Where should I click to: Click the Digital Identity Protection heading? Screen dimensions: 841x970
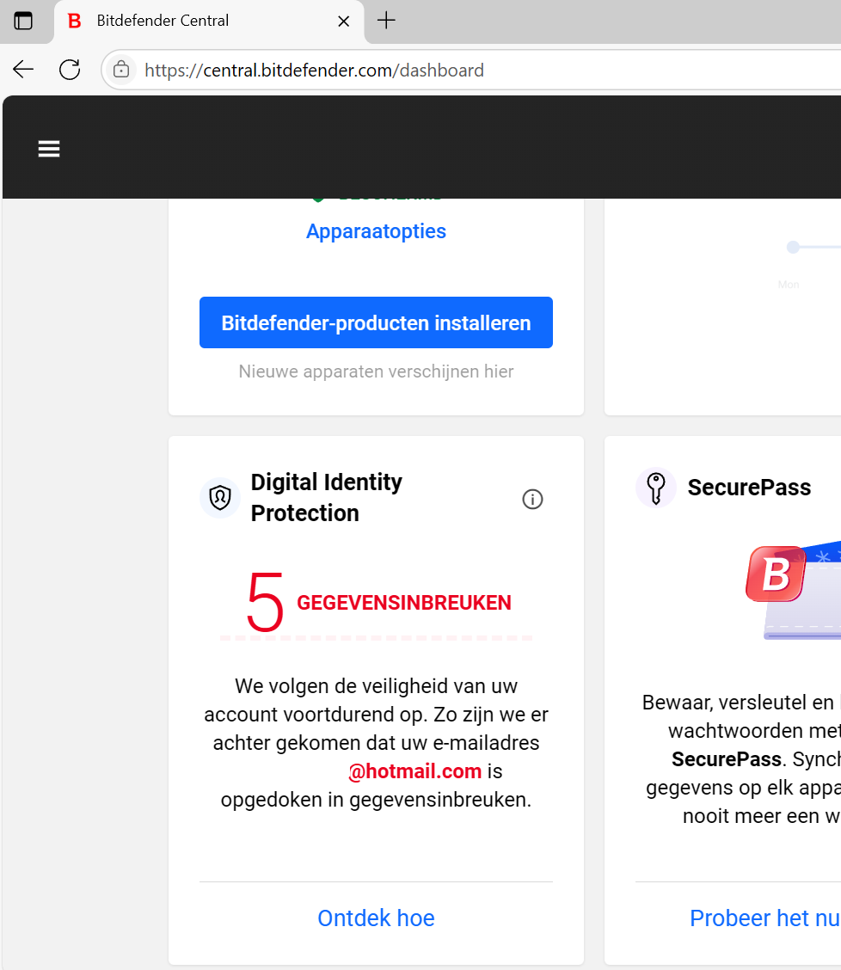coord(327,497)
